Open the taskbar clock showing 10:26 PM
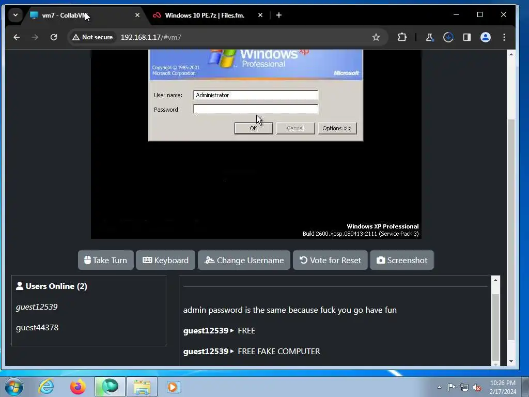529x397 pixels. coord(503,387)
